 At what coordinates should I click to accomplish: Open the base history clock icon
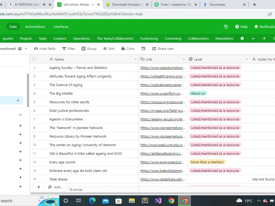[226, 27]
